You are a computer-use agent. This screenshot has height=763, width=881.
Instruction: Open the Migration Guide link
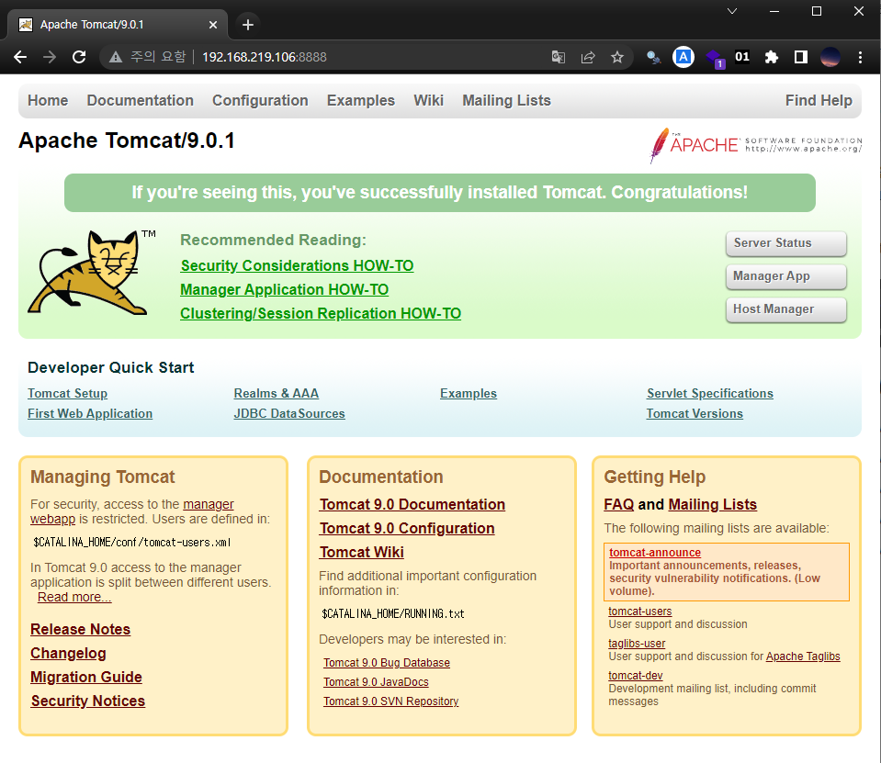[x=86, y=677]
